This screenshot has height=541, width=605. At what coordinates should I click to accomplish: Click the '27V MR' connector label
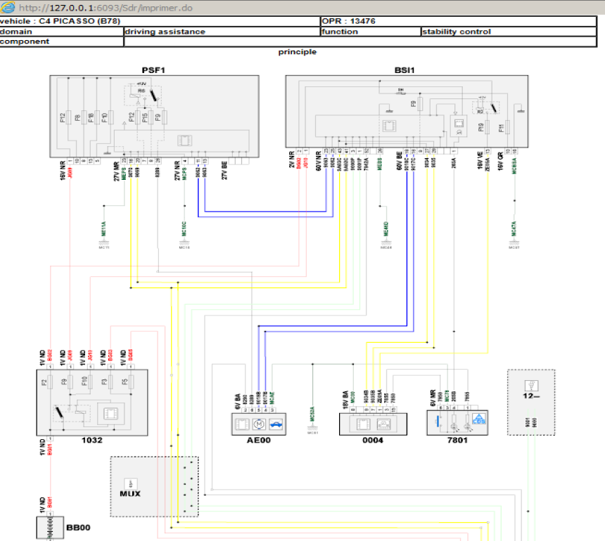pos(117,171)
